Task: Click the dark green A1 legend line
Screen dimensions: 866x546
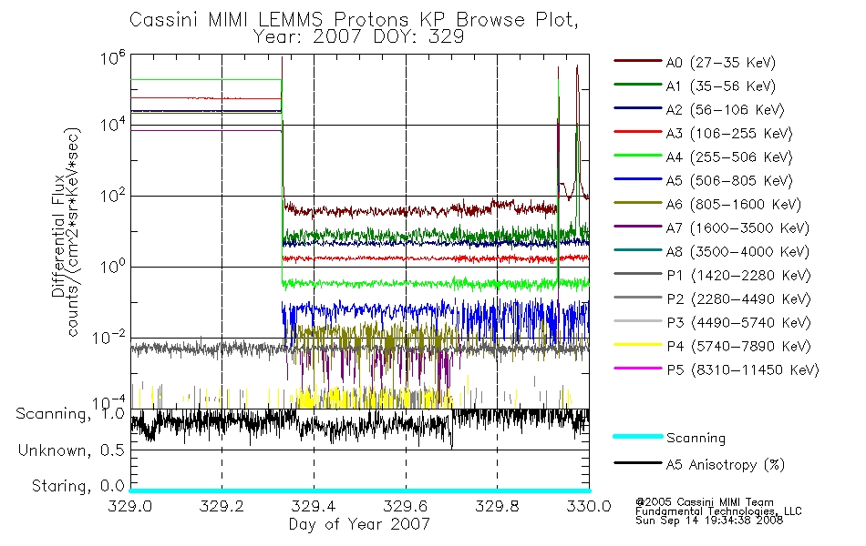Action: (x=637, y=85)
